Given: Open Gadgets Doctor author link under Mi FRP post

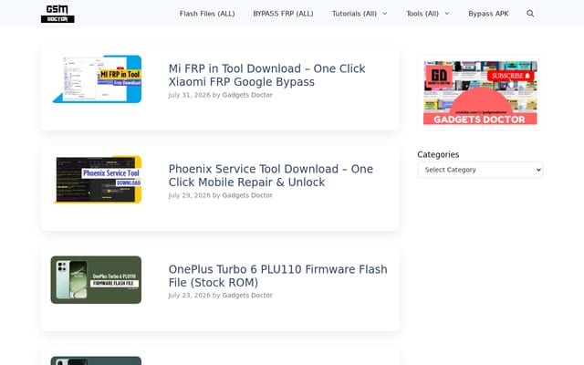Looking at the screenshot, I should tap(247, 95).
